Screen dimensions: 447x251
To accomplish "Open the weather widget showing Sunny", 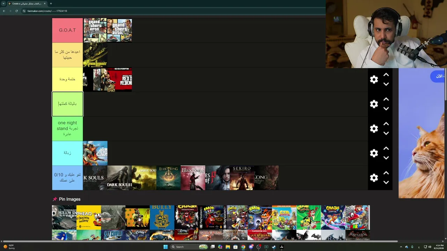I will coord(9,247).
